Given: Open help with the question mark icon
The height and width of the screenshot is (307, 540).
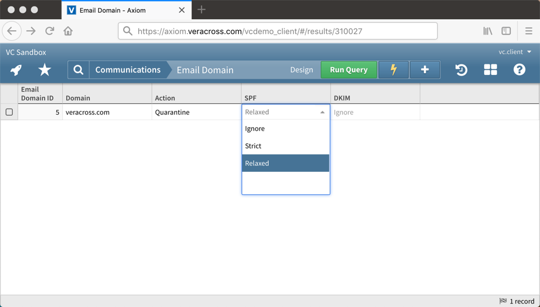Looking at the screenshot, I should (520, 70).
